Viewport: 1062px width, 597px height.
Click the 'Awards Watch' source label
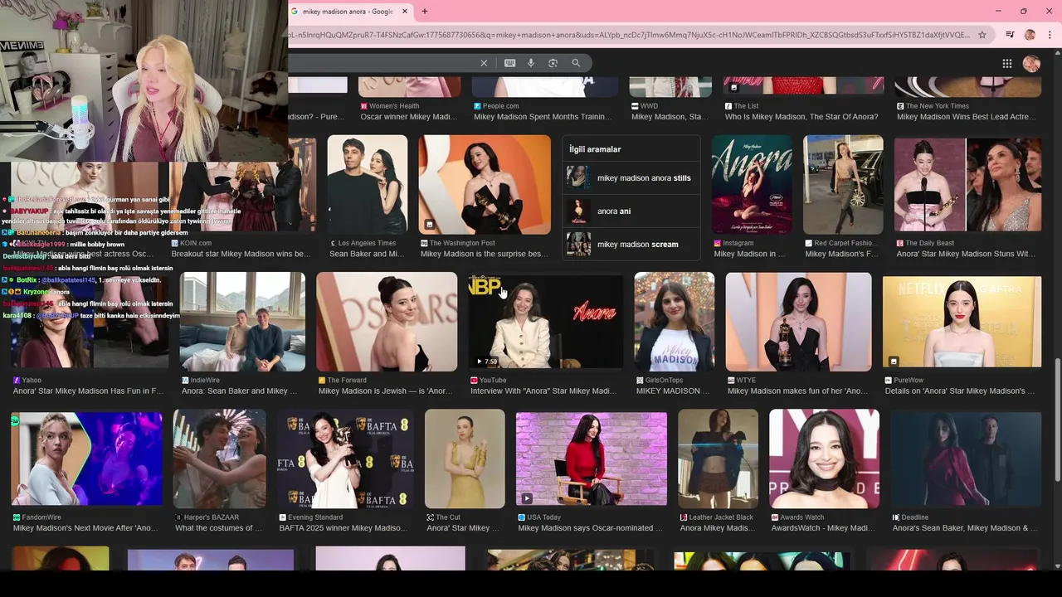tap(802, 517)
